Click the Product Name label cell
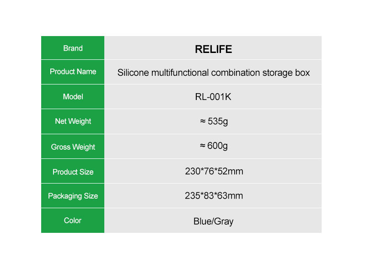Viewport: 366px width, 268px height. pyautogui.click(x=73, y=72)
